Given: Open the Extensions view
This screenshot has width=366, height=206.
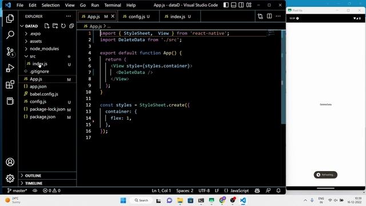Looking at the screenshot, I should click(10, 85).
